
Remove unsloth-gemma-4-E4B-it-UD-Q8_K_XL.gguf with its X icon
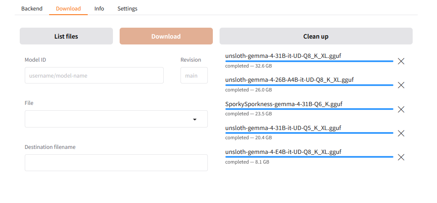click(401, 157)
